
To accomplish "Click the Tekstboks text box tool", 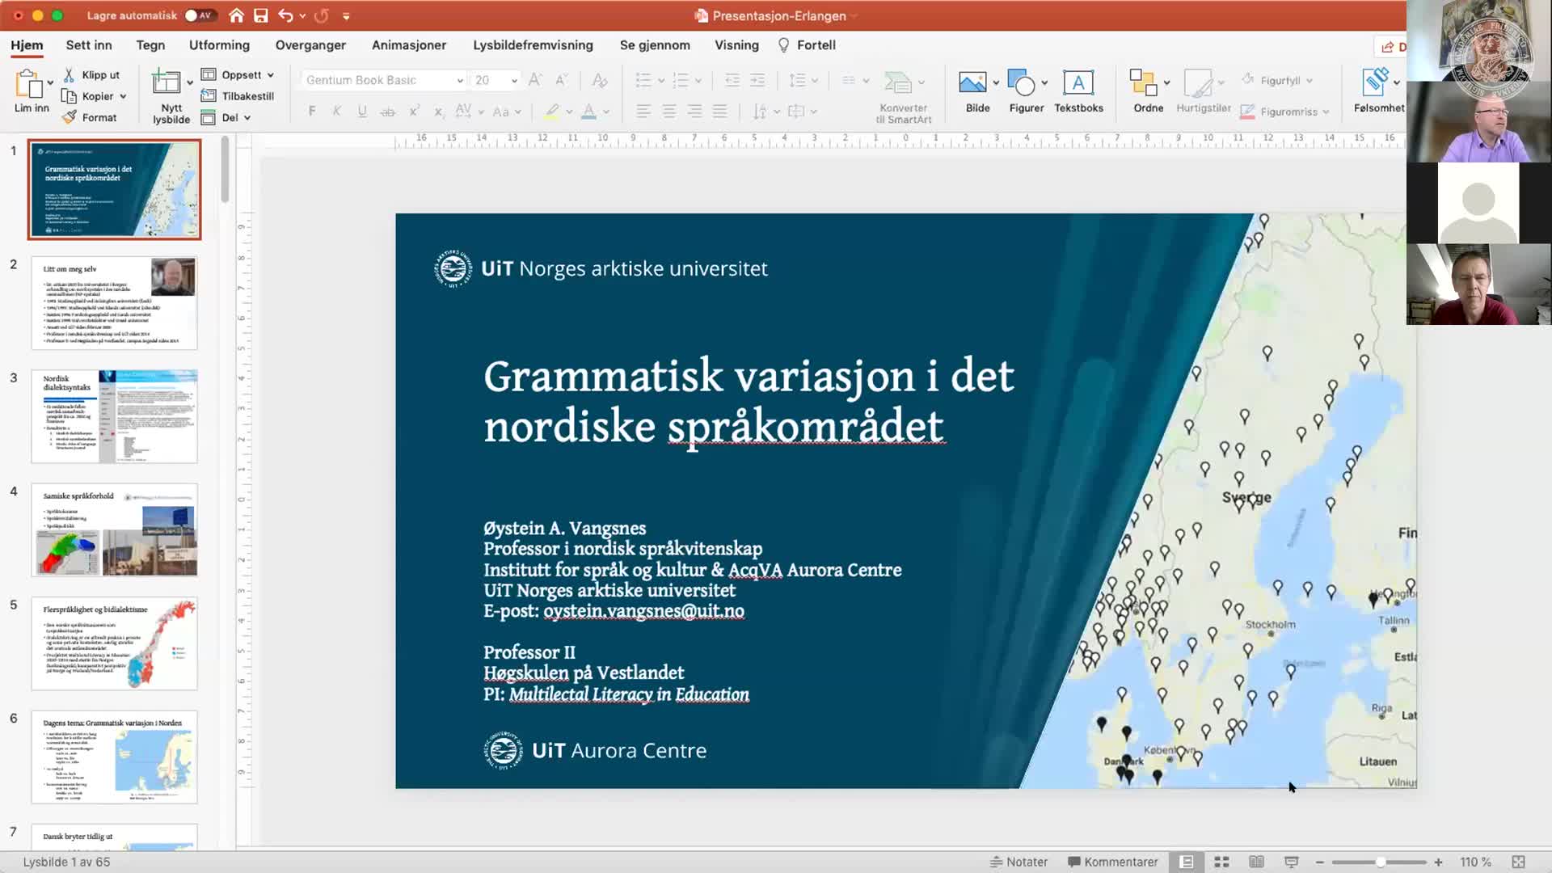I will [x=1078, y=82].
